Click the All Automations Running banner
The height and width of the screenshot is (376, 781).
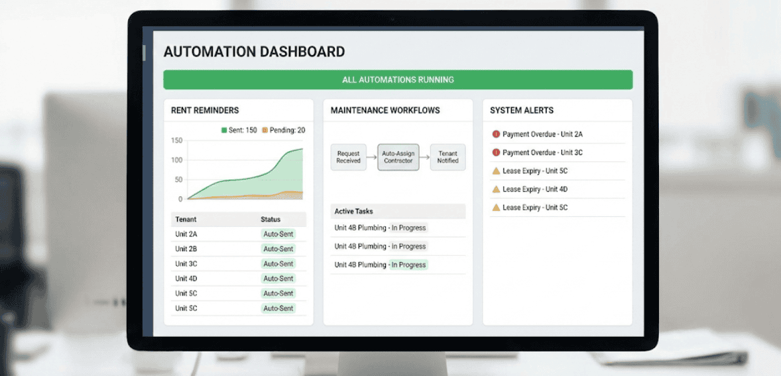398,80
